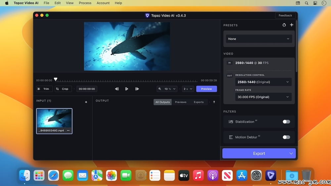The height and width of the screenshot is (186, 331).
Task: Click the timeline playhead marker
Action: (x=56, y=79)
